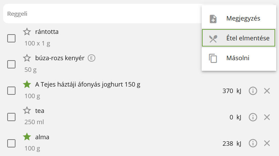Check the alma checkbox

pos(11,143)
